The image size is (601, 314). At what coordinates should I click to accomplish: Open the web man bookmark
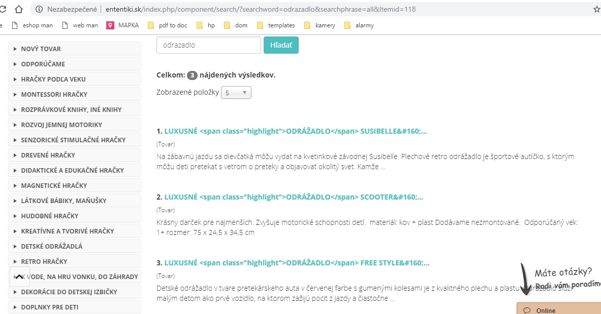pyautogui.click(x=80, y=25)
